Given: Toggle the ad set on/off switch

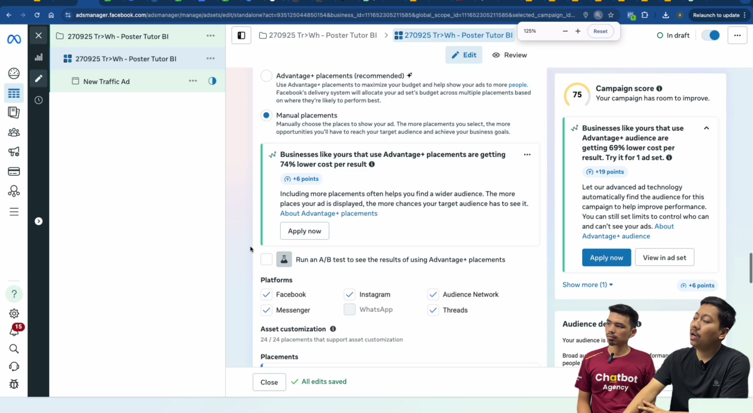Looking at the screenshot, I should click(x=711, y=35).
